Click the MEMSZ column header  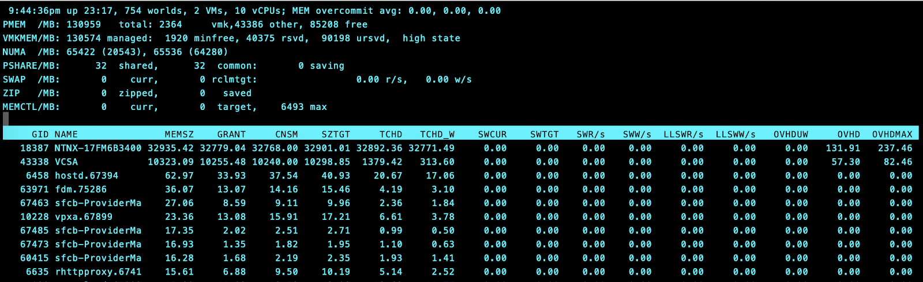click(x=179, y=134)
